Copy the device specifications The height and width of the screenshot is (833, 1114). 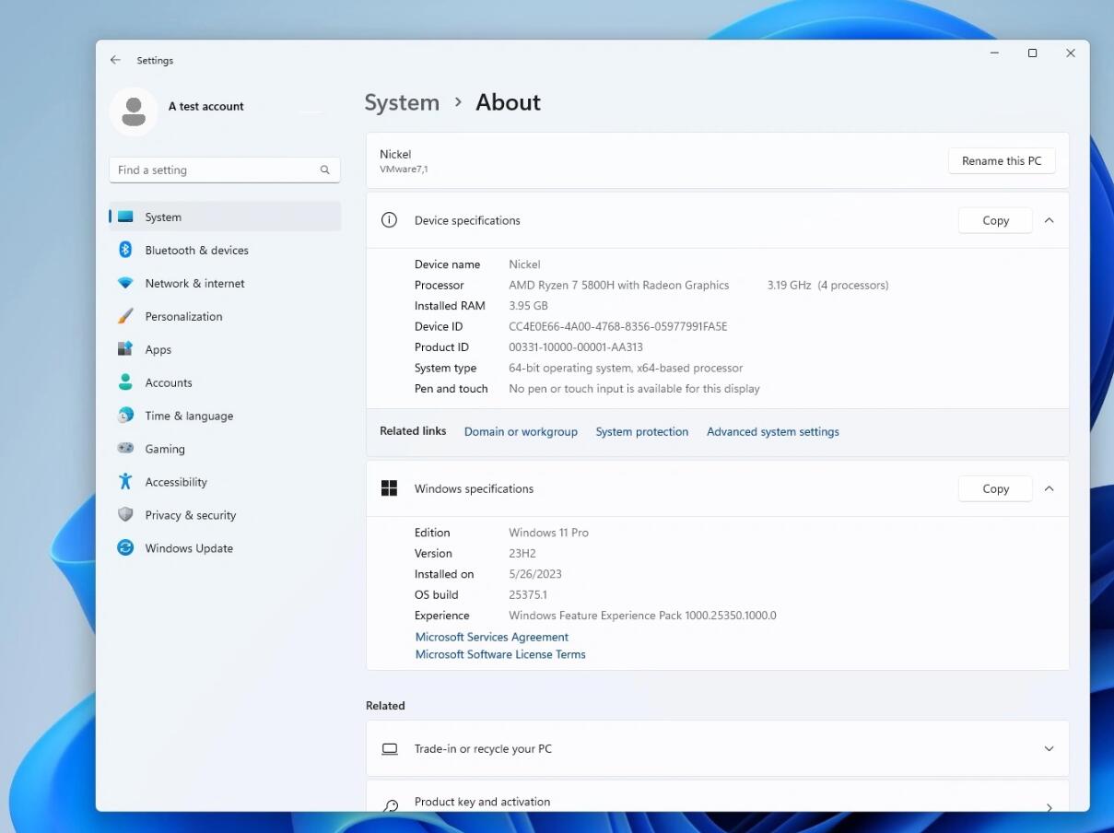[x=995, y=220]
